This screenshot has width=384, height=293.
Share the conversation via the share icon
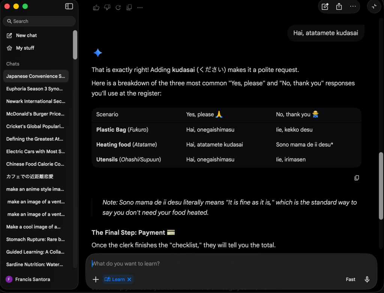[339, 6]
